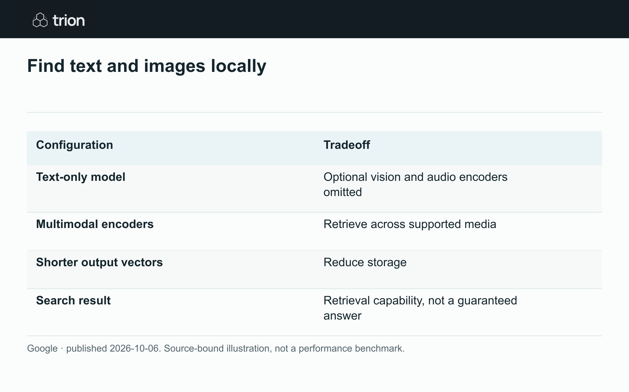629x392 pixels.
Task: Select the page heading 'Find text and images locally'
Action: pyautogui.click(x=147, y=66)
